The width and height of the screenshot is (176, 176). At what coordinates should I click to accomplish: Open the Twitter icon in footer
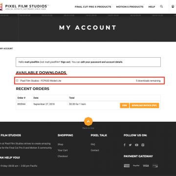coord(130,145)
